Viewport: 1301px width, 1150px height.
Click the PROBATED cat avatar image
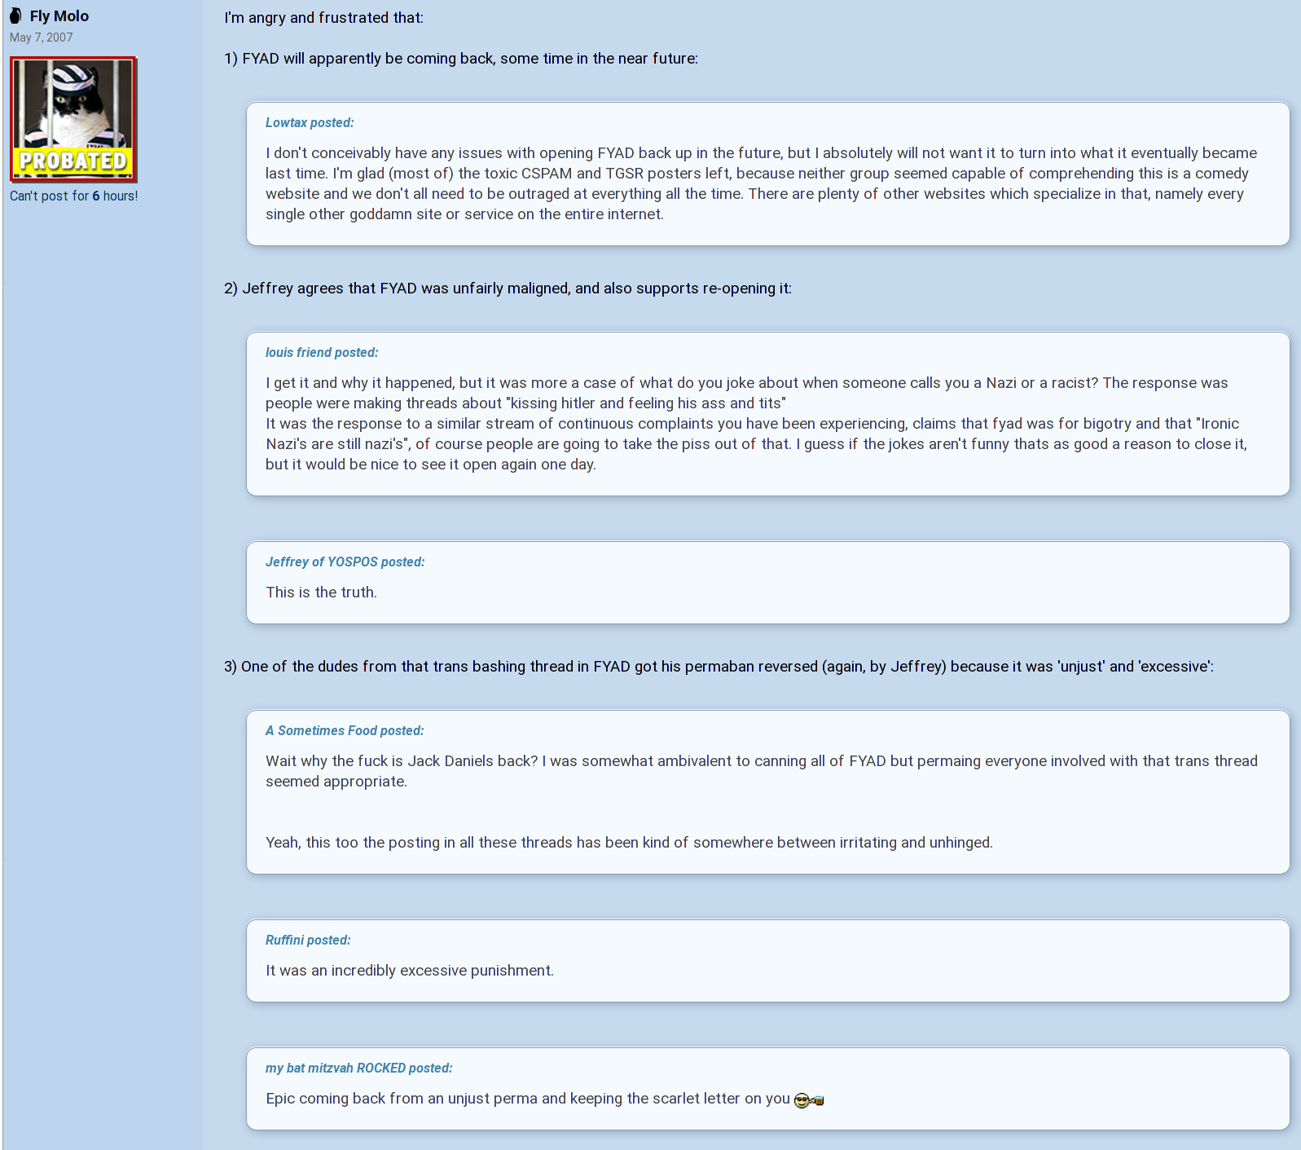coord(73,119)
